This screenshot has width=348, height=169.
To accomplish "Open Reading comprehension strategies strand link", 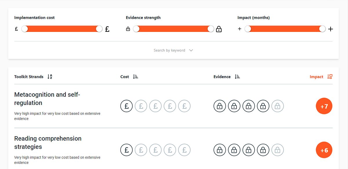I will 48,143.
